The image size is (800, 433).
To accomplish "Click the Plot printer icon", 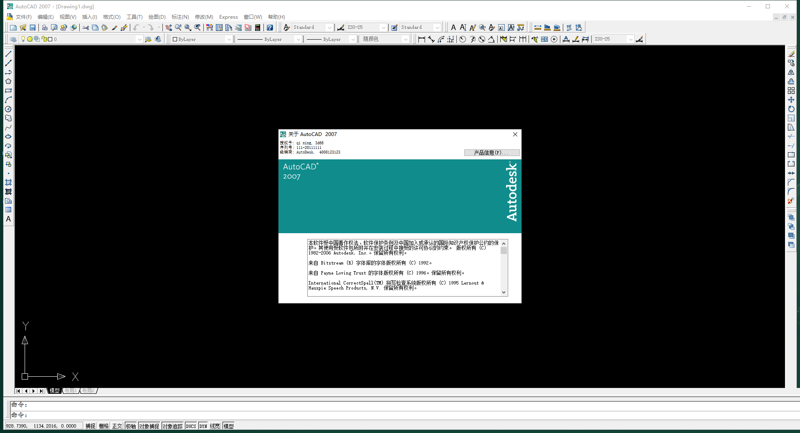I will [x=45, y=28].
